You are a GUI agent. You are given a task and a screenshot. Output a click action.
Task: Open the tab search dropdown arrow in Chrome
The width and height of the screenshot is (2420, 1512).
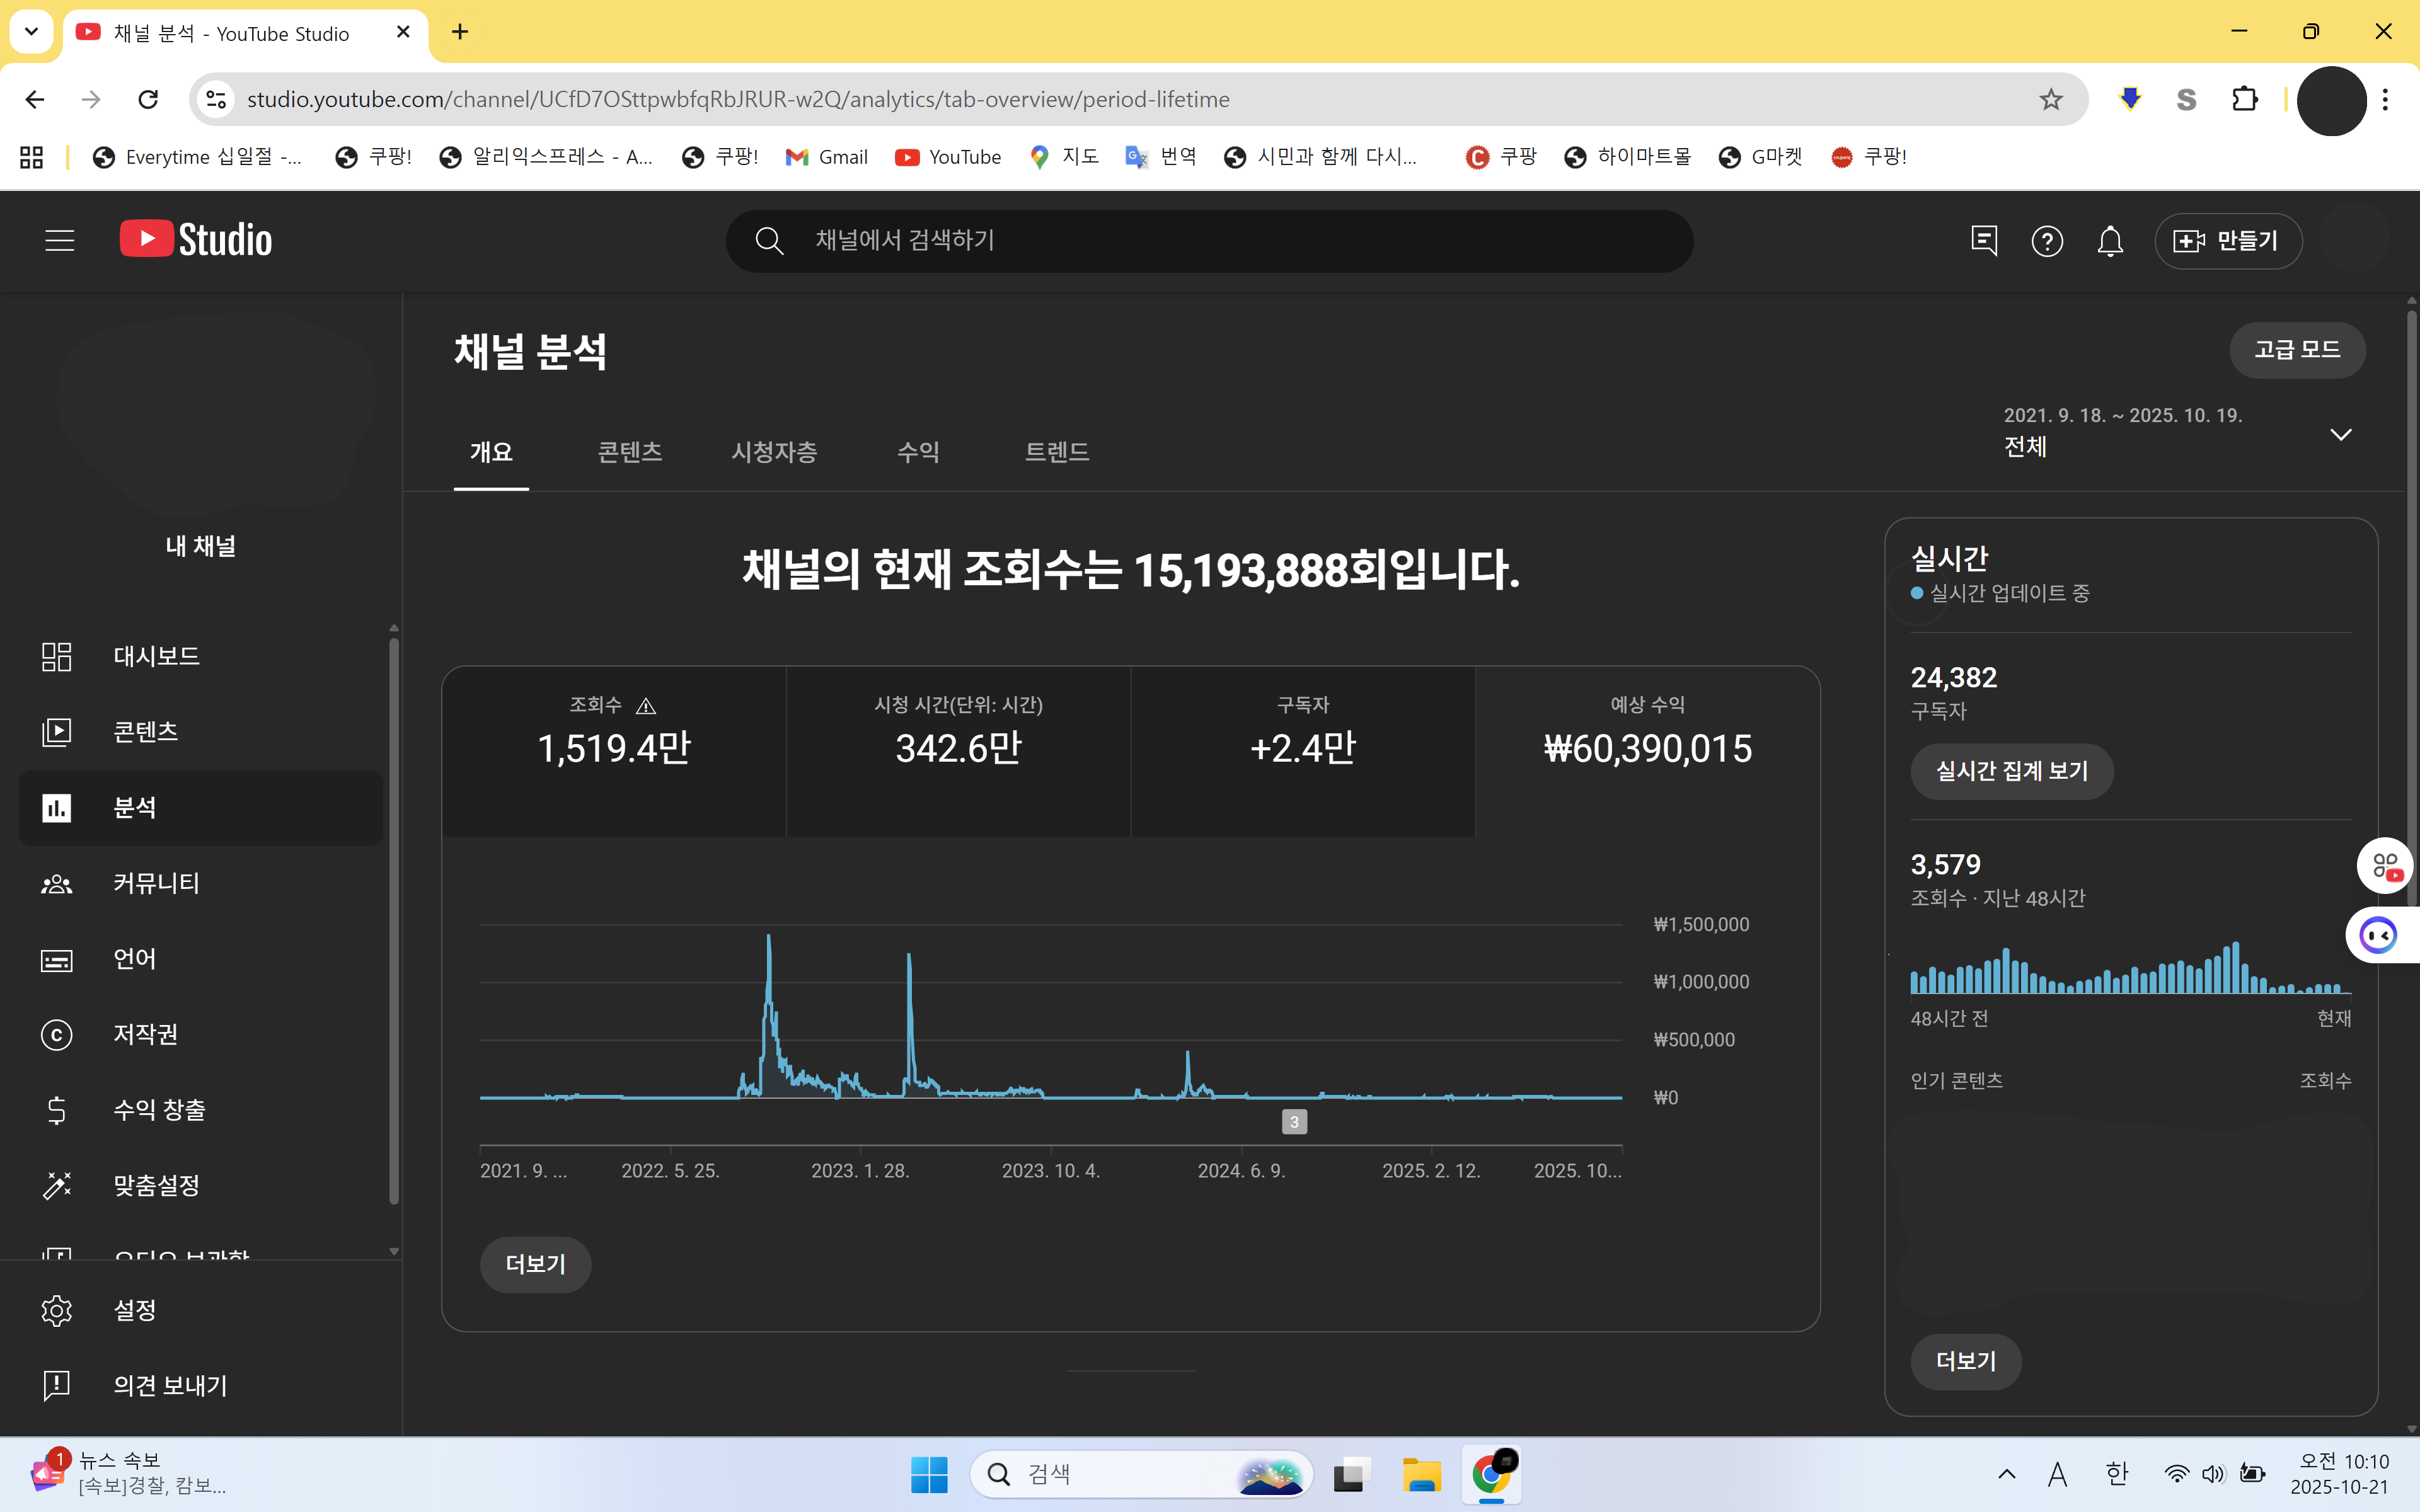point(31,31)
